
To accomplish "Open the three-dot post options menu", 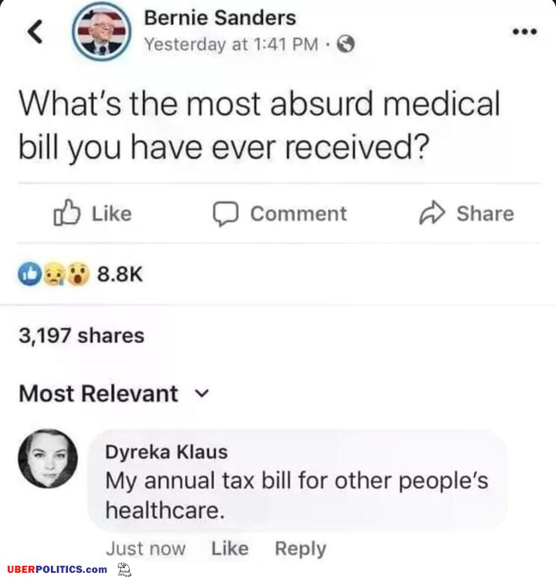I will click(525, 32).
